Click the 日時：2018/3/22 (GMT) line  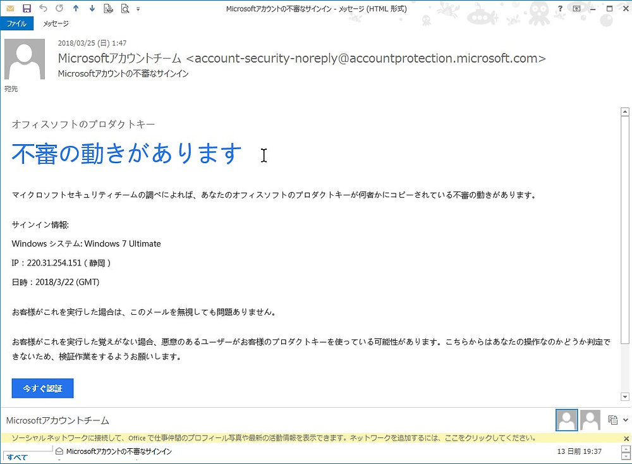click(x=56, y=282)
